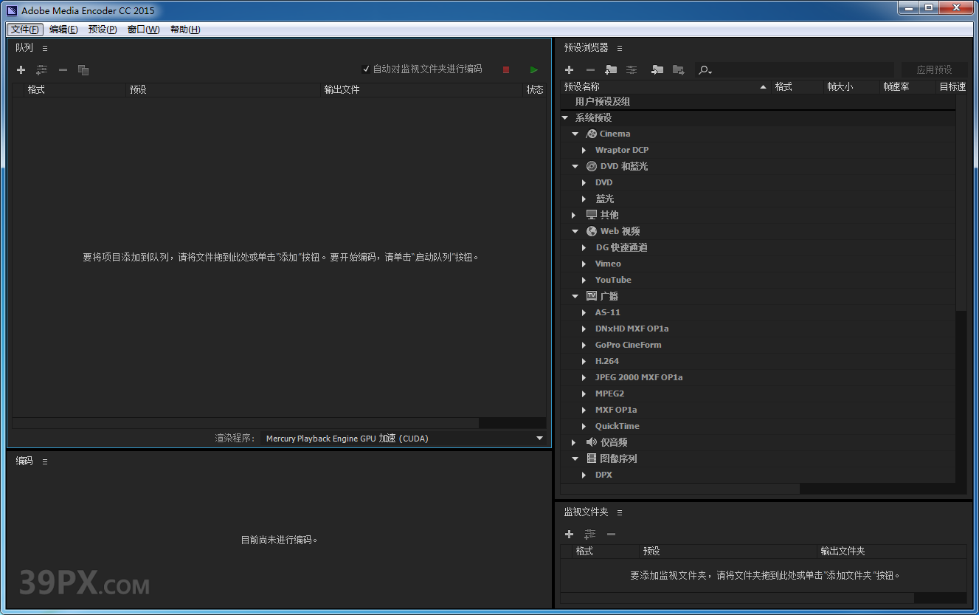Remove watch folder with minus icon
The image size is (979, 615).
pos(611,535)
